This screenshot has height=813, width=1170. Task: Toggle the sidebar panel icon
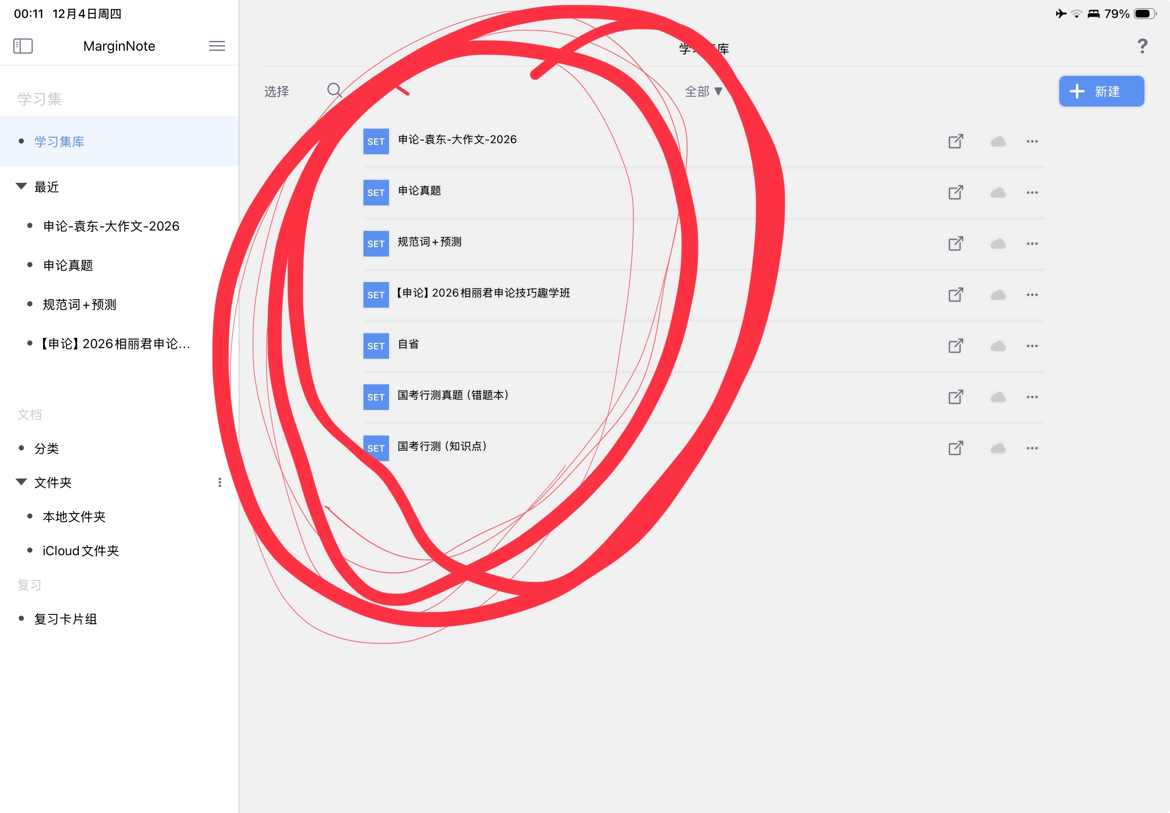click(23, 46)
